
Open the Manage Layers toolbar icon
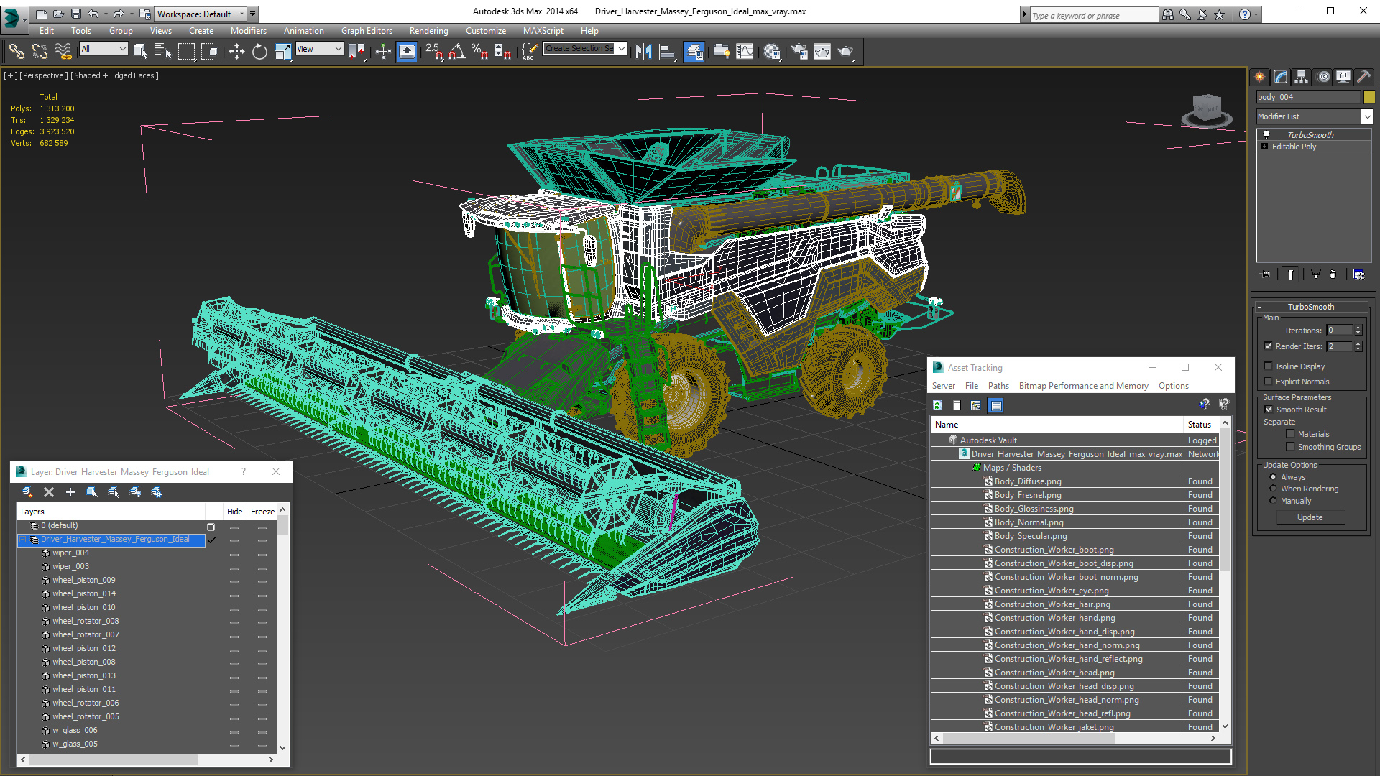pos(694,51)
